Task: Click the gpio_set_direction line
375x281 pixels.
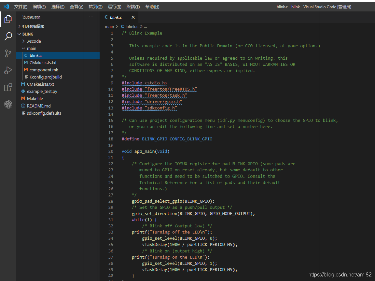Action: [193, 214]
